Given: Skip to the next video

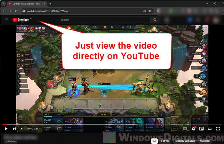Looking at the screenshot, I should click(x=14, y=129).
